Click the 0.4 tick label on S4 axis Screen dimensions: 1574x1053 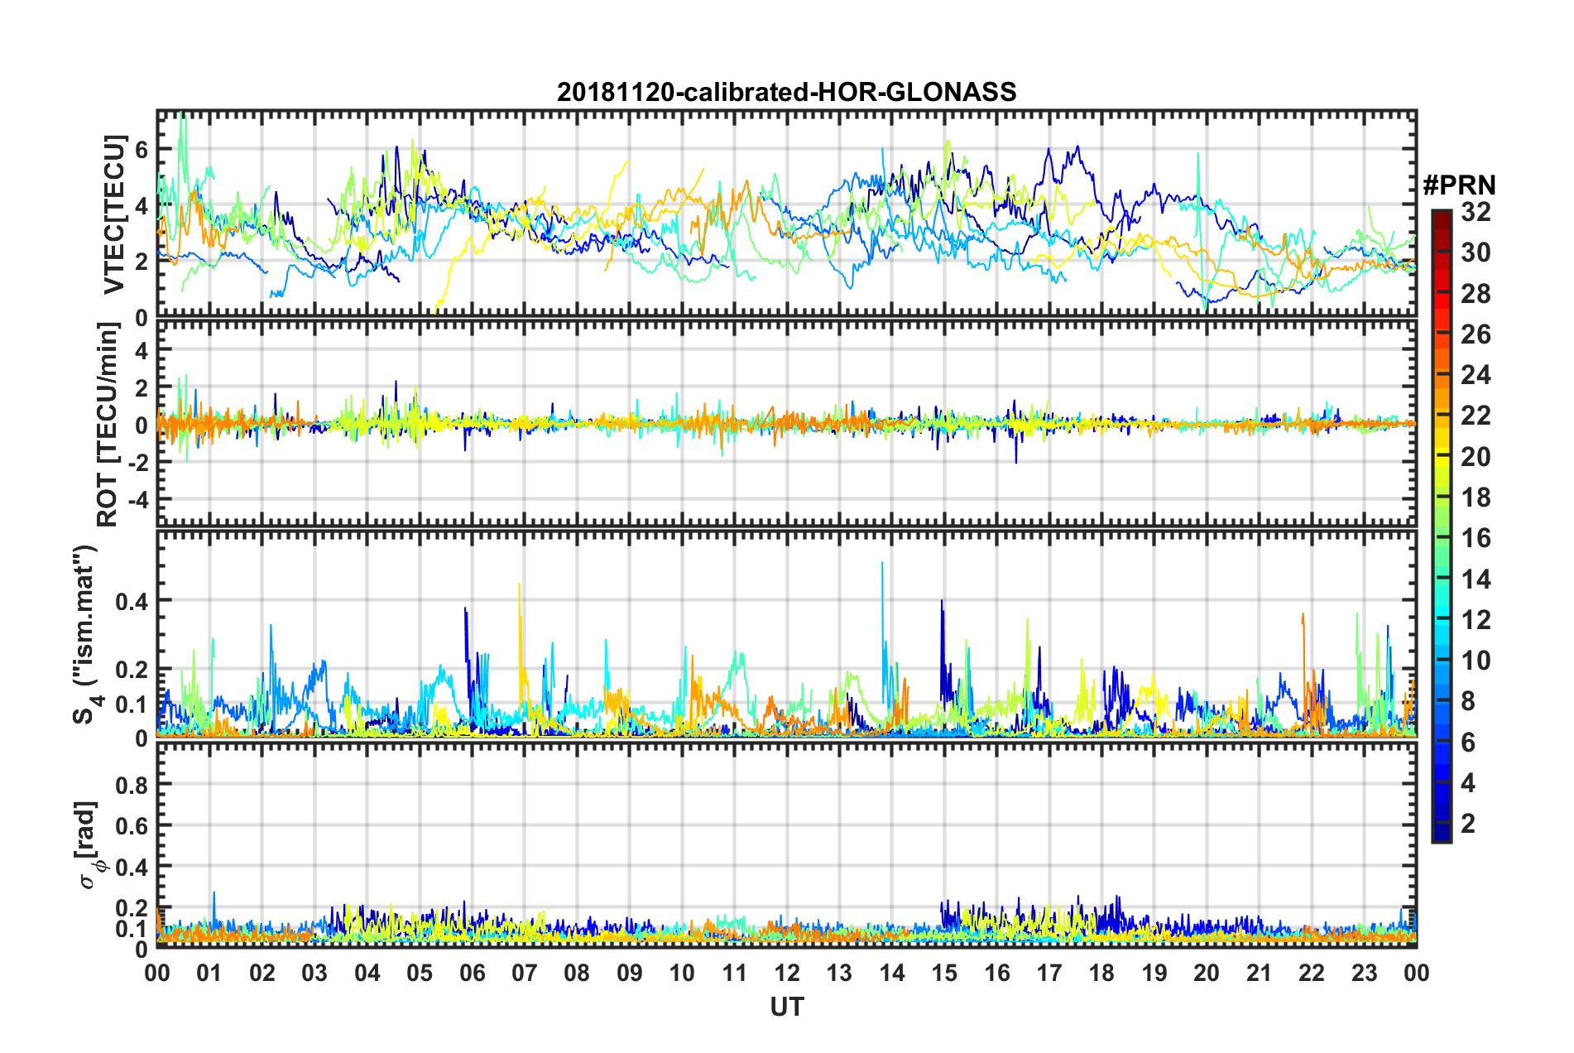tap(132, 602)
